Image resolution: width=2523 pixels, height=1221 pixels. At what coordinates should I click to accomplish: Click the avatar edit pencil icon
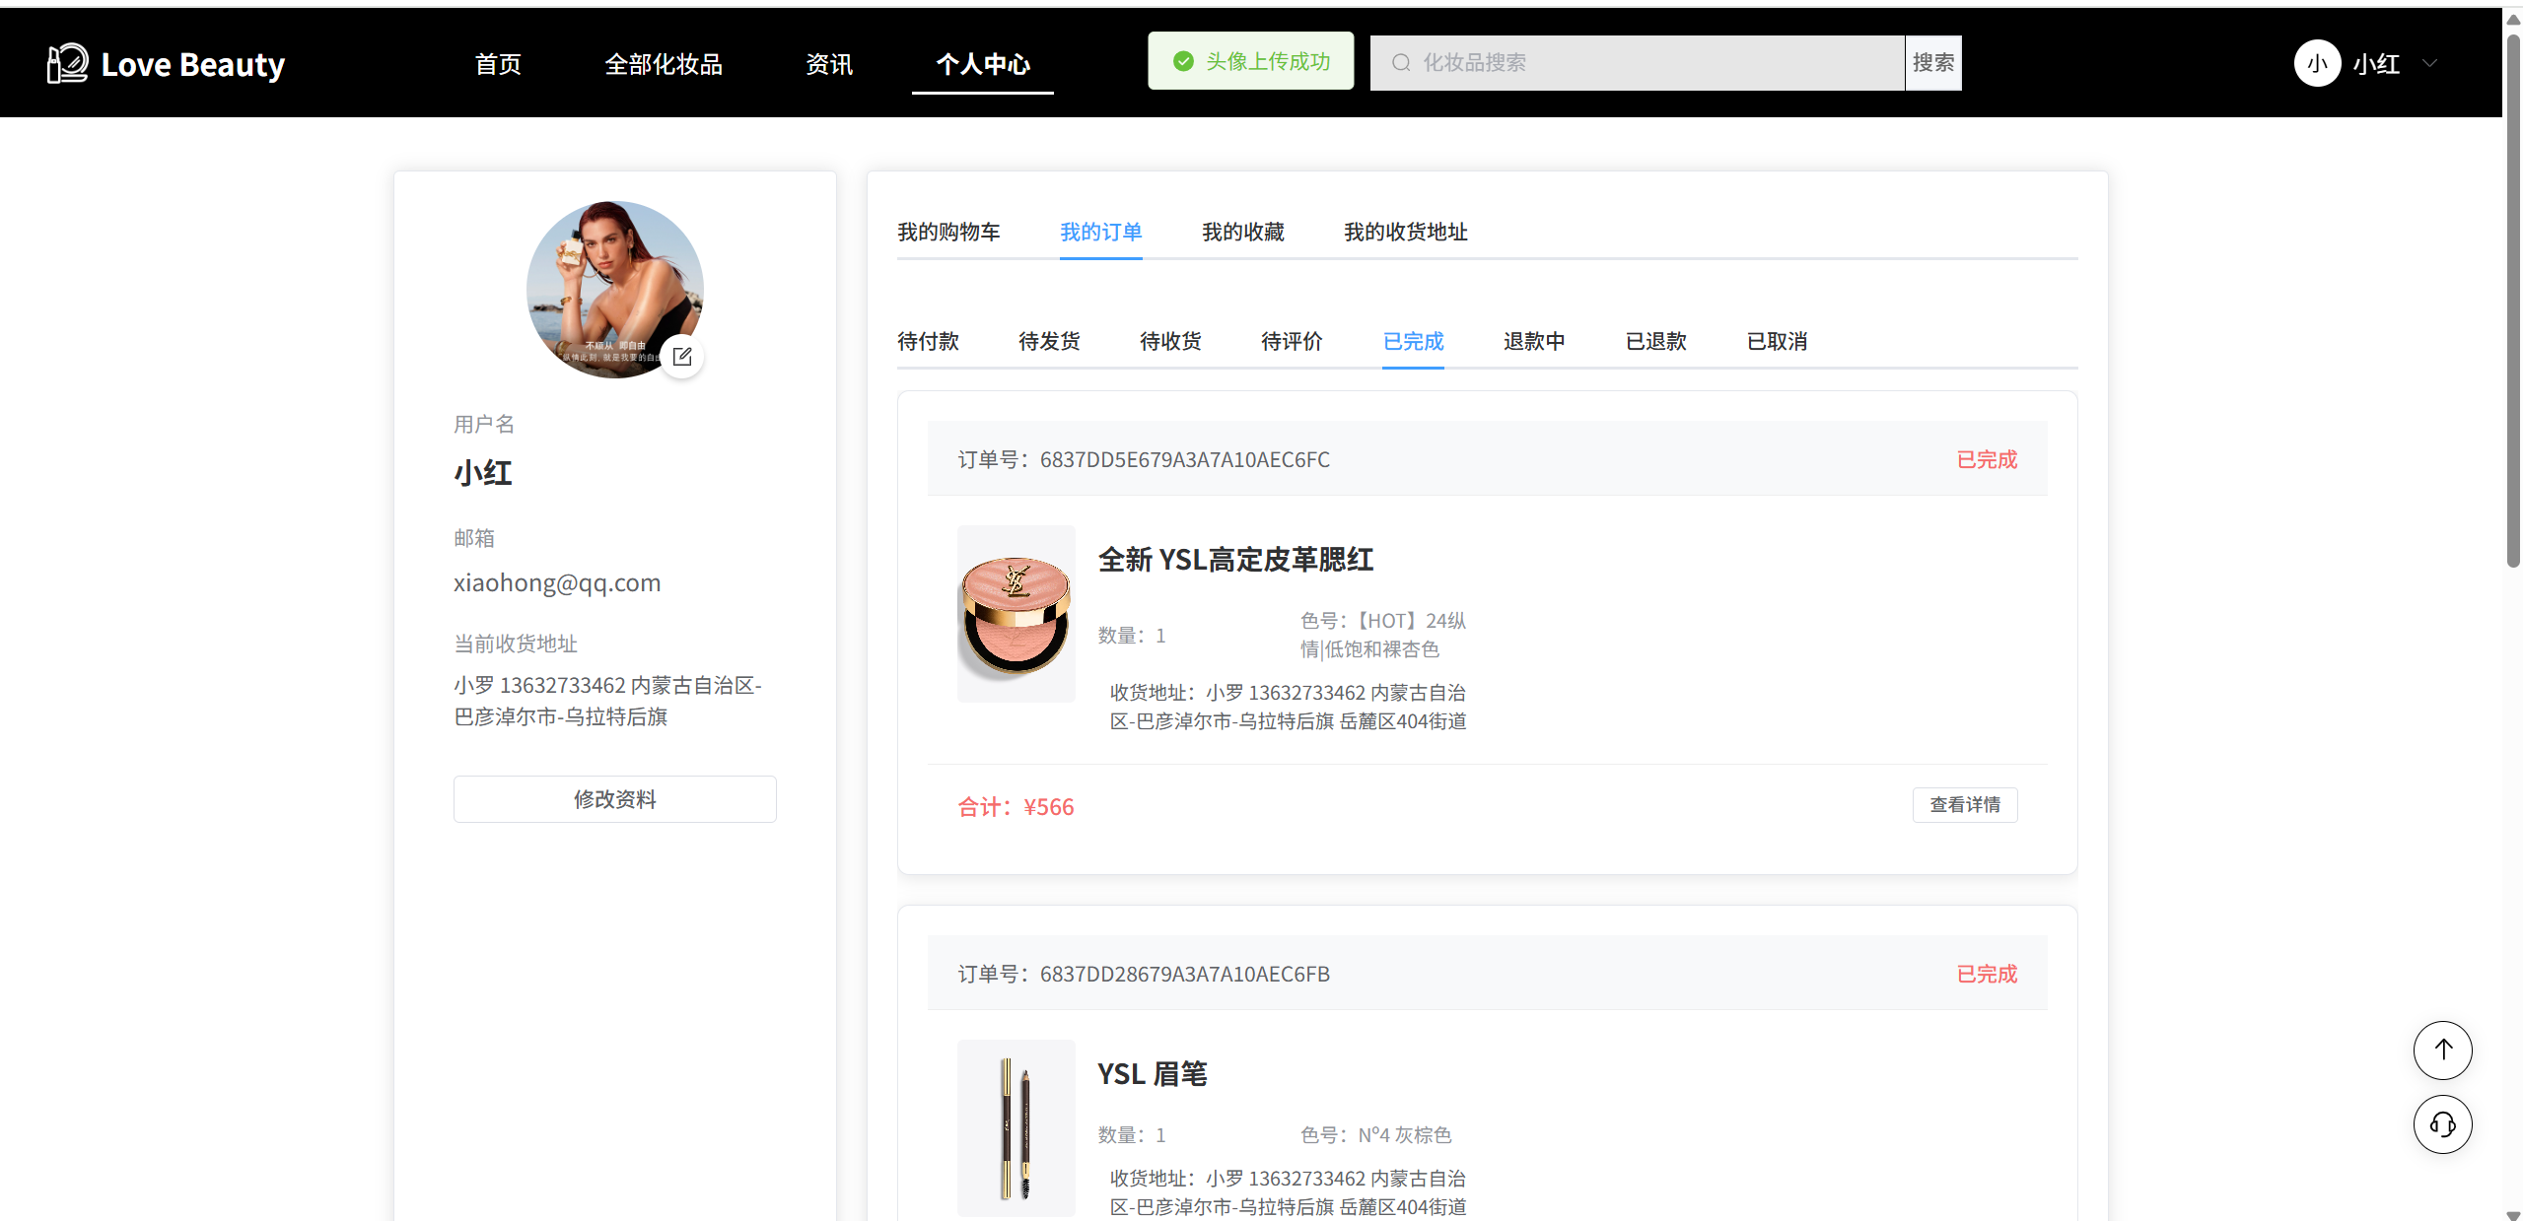(x=682, y=357)
